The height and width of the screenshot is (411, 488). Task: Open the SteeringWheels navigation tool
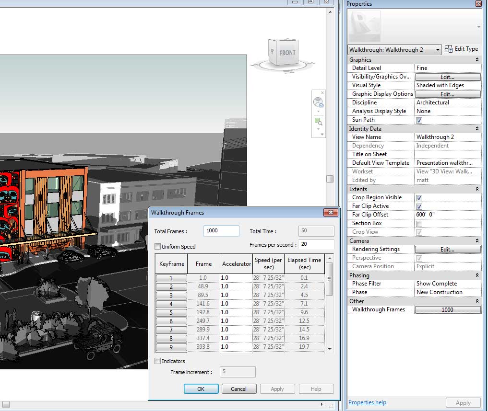coord(318,103)
